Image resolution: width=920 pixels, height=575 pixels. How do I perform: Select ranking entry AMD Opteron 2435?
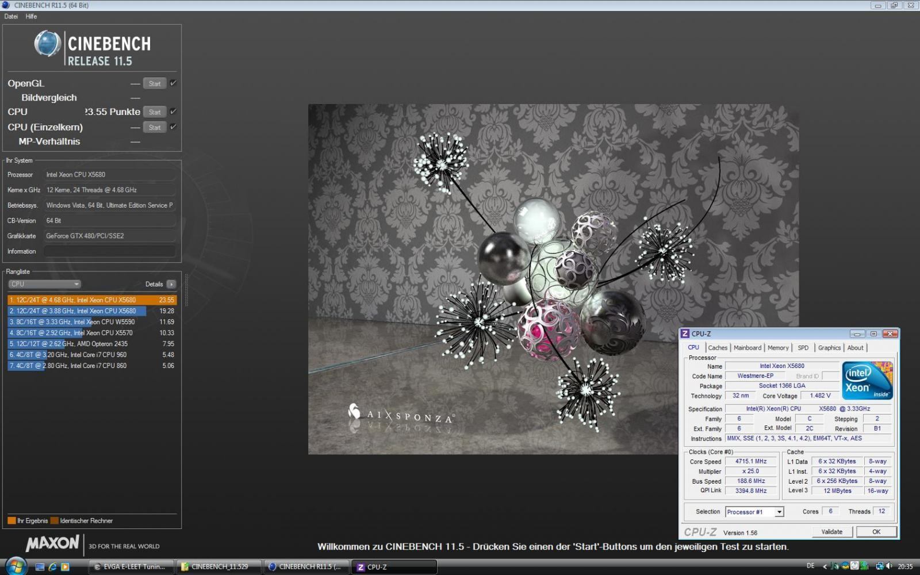(x=92, y=343)
